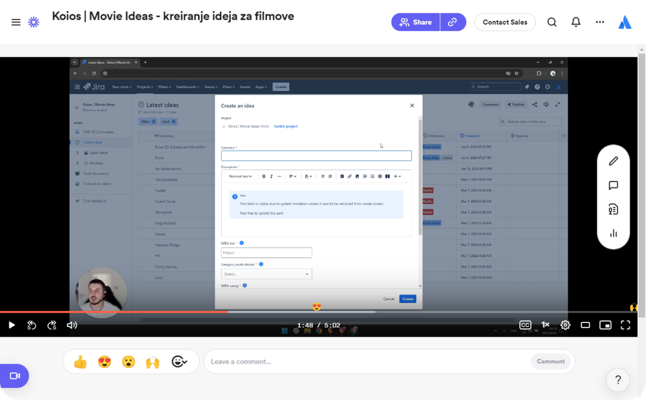The image size is (646, 400).
Task: Open the Projects menu in Jira
Action: (145, 87)
